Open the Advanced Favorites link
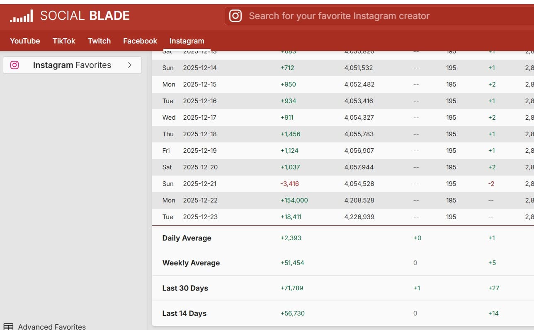The image size is (534, 330). pos(52,327)
